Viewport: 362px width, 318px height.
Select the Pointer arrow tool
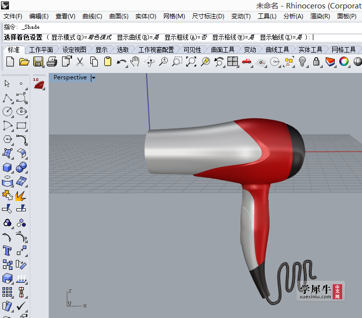[7, 83]
